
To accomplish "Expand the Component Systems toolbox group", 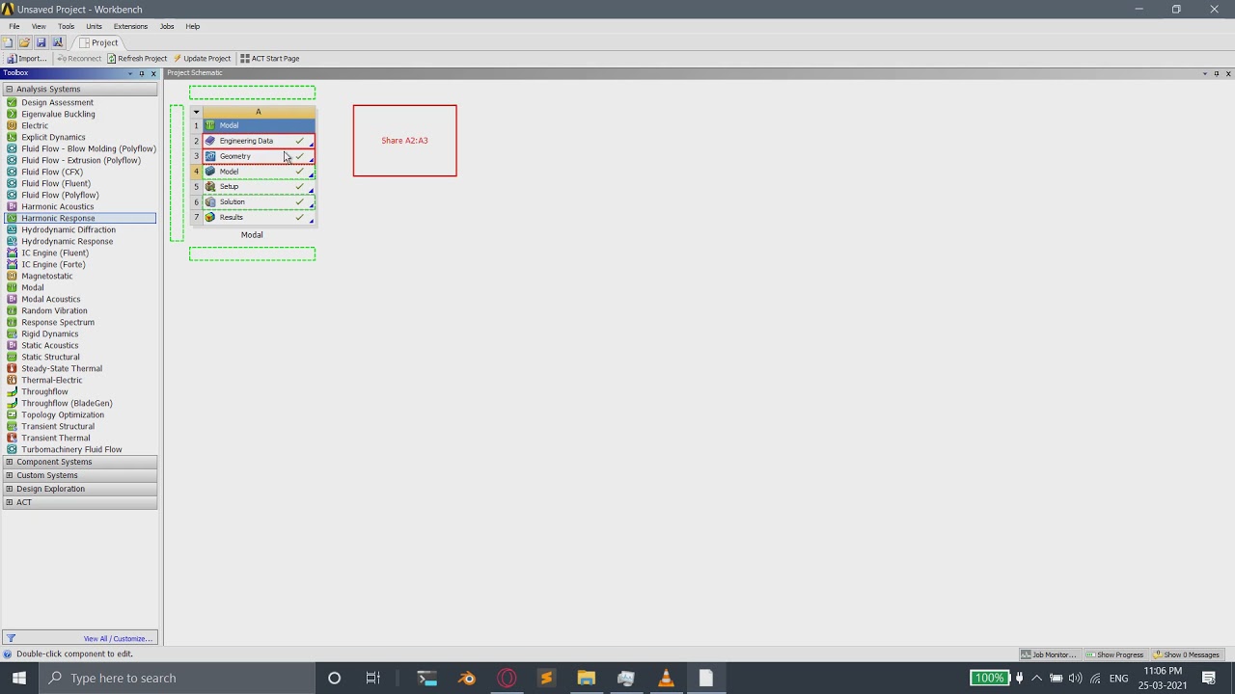I will click(x=9, y=462).
